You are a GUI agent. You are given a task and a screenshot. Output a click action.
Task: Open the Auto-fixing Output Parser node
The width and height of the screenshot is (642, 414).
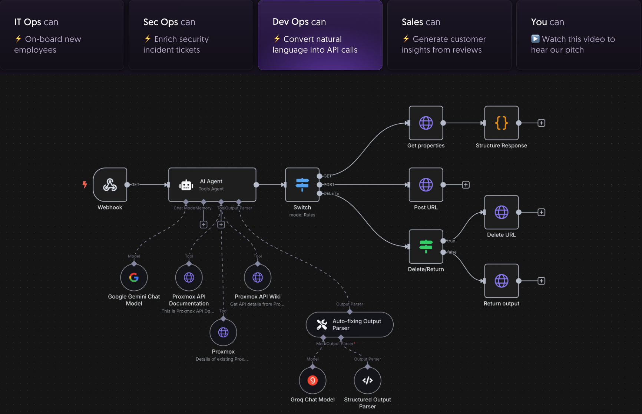(x=350, y=325)
